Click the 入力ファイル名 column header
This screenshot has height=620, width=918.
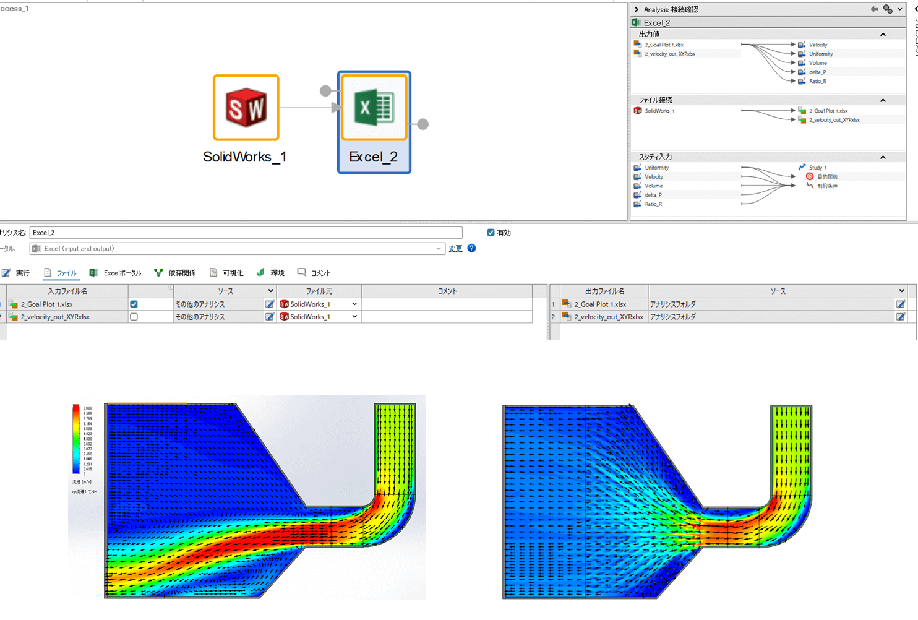(x=67, y=291)
